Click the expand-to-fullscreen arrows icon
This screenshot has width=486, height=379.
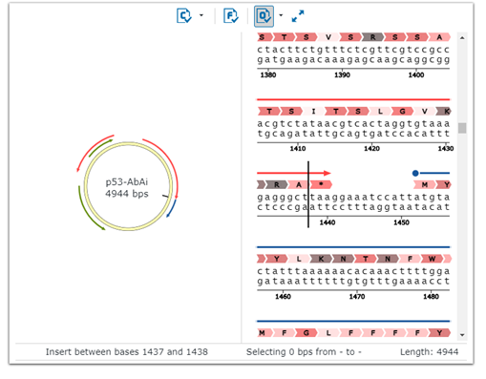(x=298, y=16)
